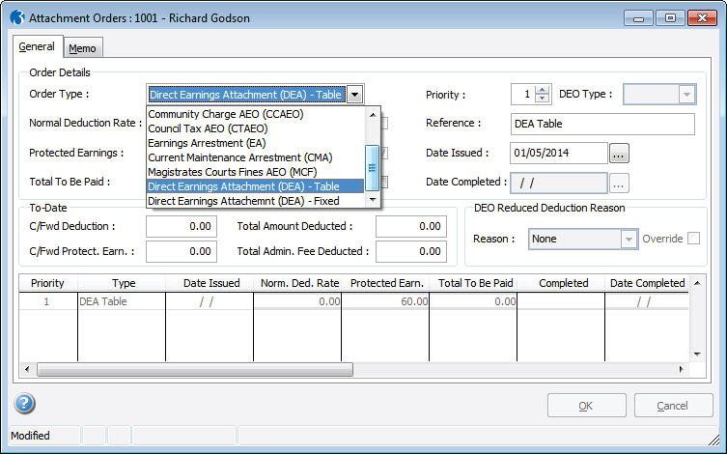Viewport: 727px width, 454px height.
Task: Click the grid horizontal scrollbar thumb
Action: [195, 370]
